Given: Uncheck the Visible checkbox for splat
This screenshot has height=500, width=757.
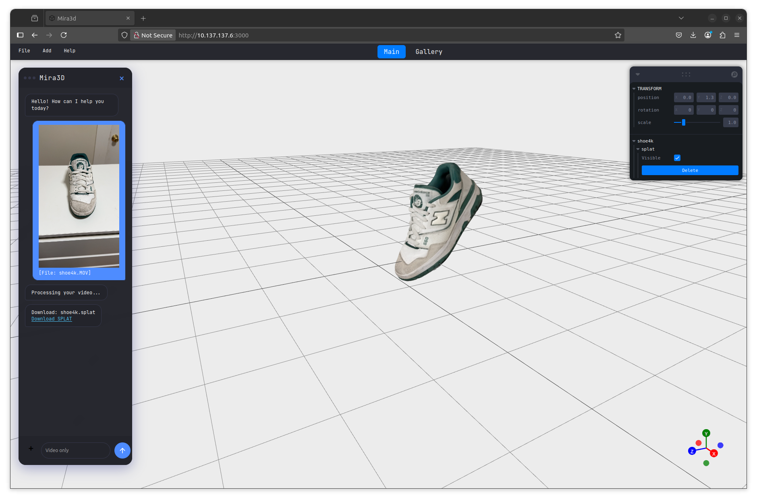Looking at the screenshot, I should [x=677, y=158].
